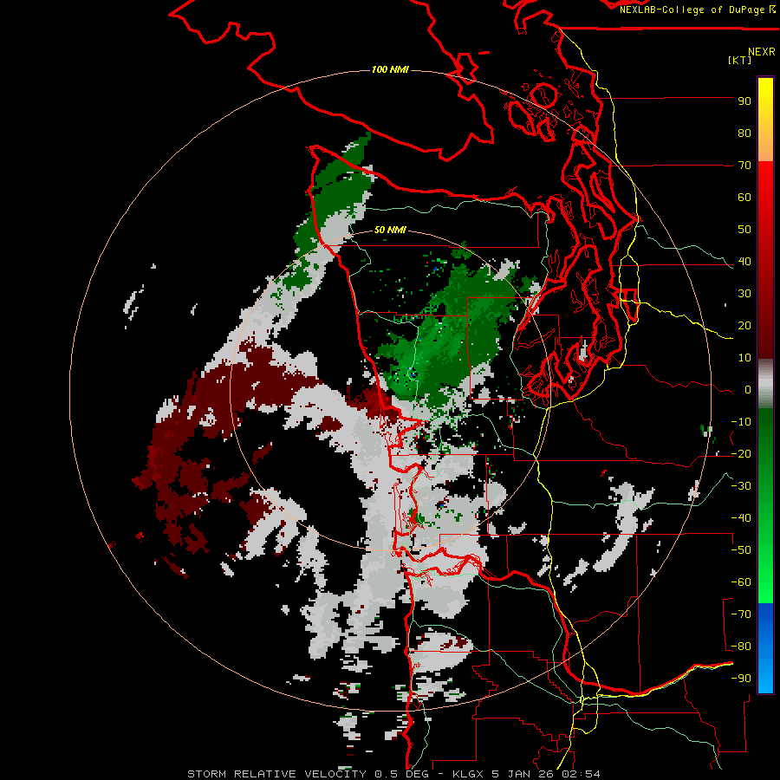Click the 02:54 timestamp in caption
Viewport: 780px width, 780px height.
tap(581, 774)
